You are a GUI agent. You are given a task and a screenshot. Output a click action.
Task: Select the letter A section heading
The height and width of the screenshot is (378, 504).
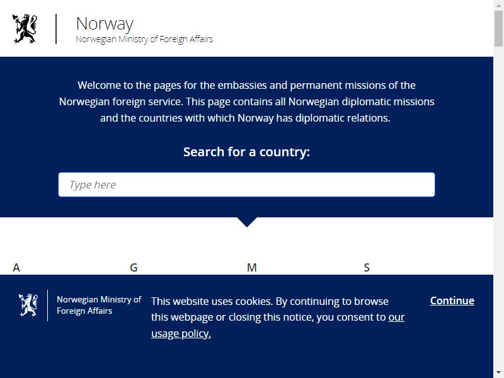click(x=16, y=267)
